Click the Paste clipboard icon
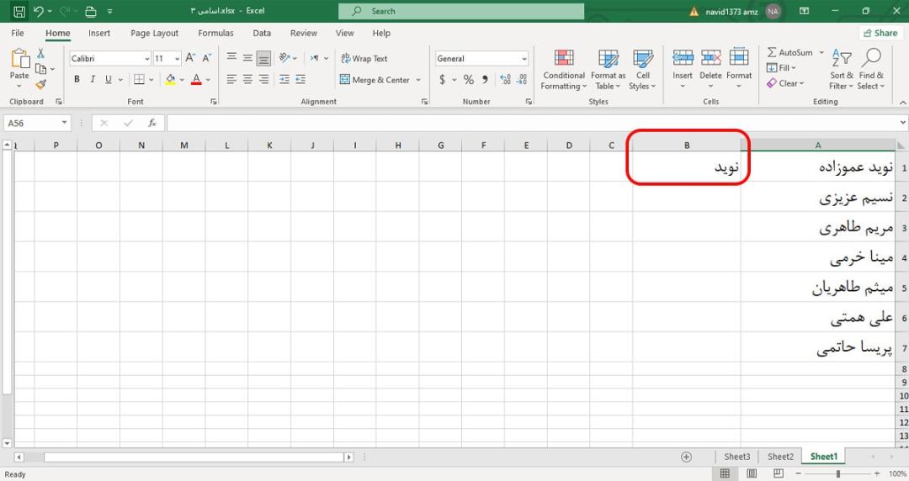This screenshot has height=481, width=909. point(19,59)
